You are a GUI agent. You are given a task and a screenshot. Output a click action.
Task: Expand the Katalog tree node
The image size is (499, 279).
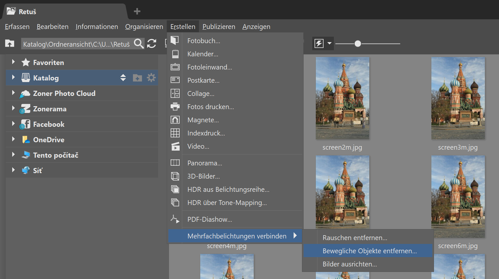[13, 77]
